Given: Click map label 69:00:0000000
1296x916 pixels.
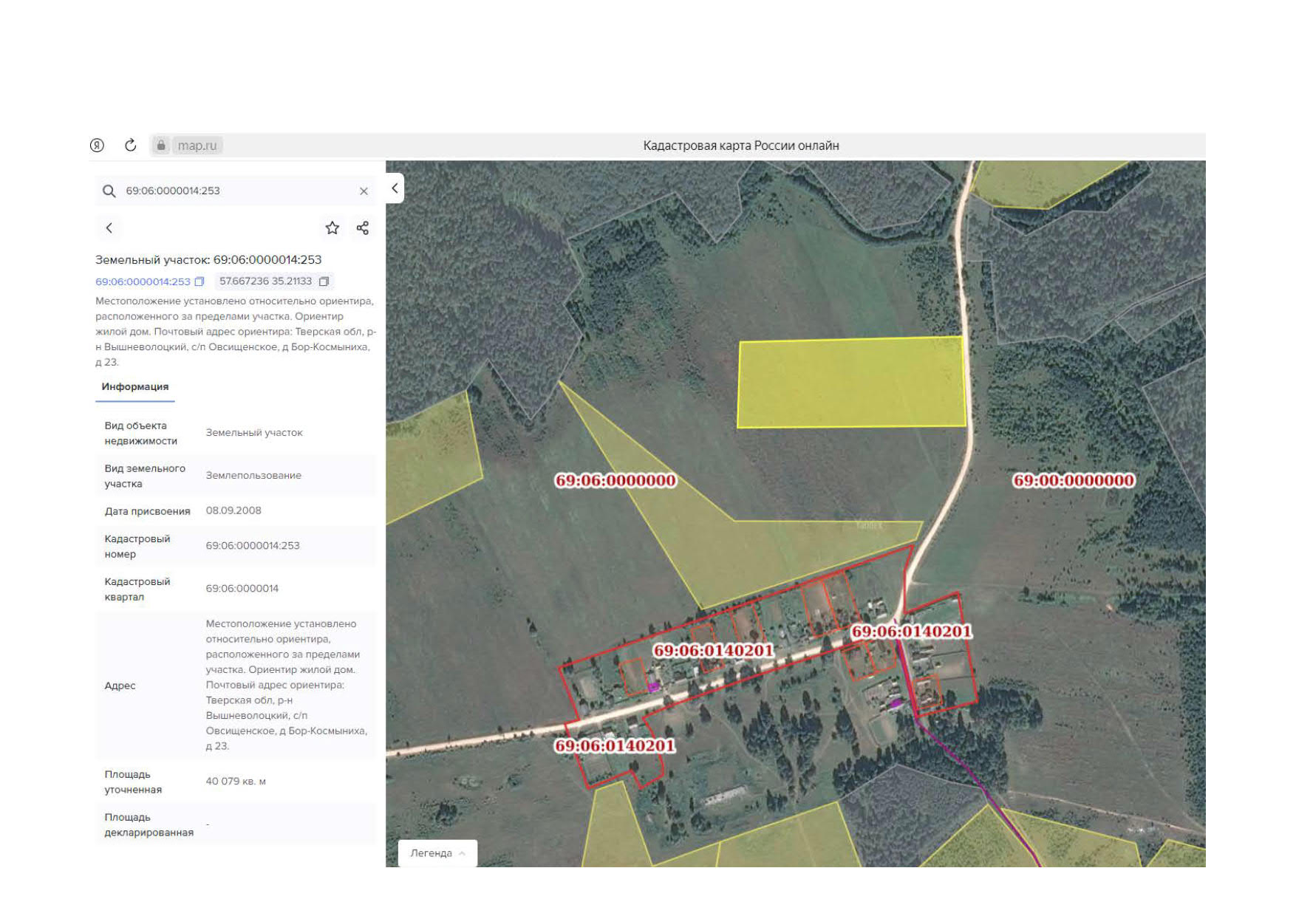Looking at the screenshot, I should click(1074, 481).
